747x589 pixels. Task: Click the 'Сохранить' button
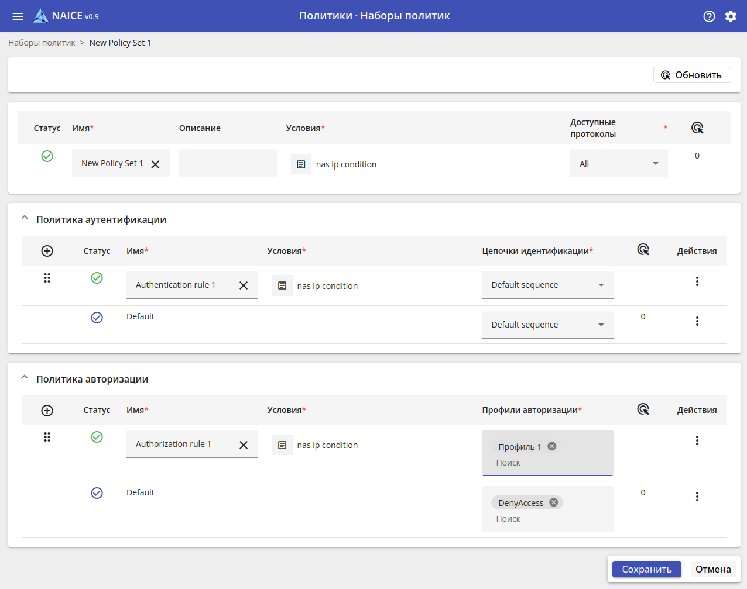(x=646, y=569)
